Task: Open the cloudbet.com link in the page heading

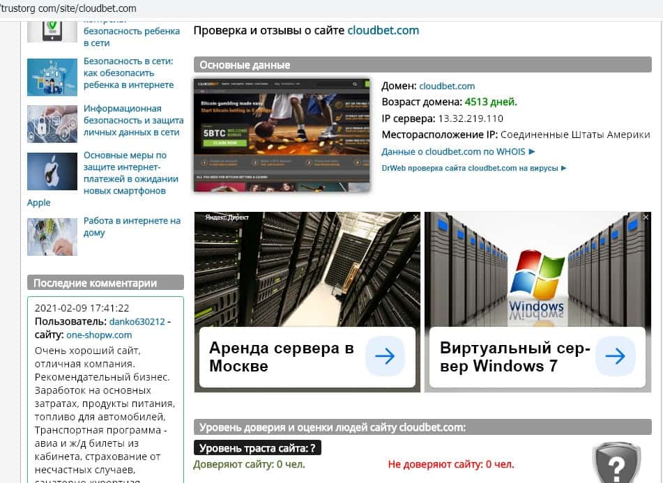Action: tap(383, 31)
